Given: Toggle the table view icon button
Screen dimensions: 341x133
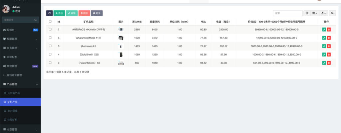Looking at the screenshot, I should point(307,13).
